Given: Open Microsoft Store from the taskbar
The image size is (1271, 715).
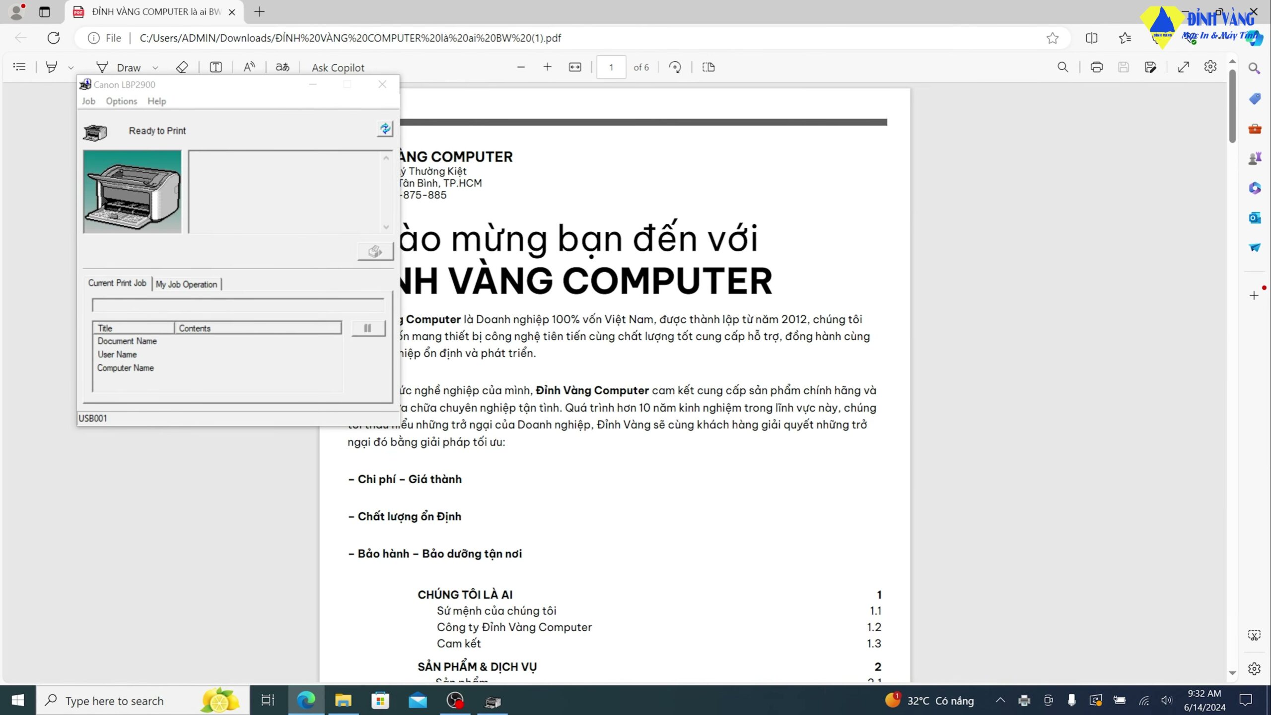Looking at the screenshot, I should click(x=380, y=701).
